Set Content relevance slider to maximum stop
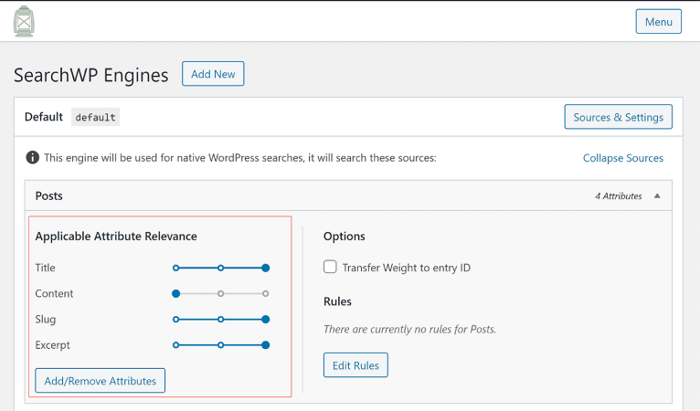700x411 pixels. pyautogui.click(x=266, y=293)
